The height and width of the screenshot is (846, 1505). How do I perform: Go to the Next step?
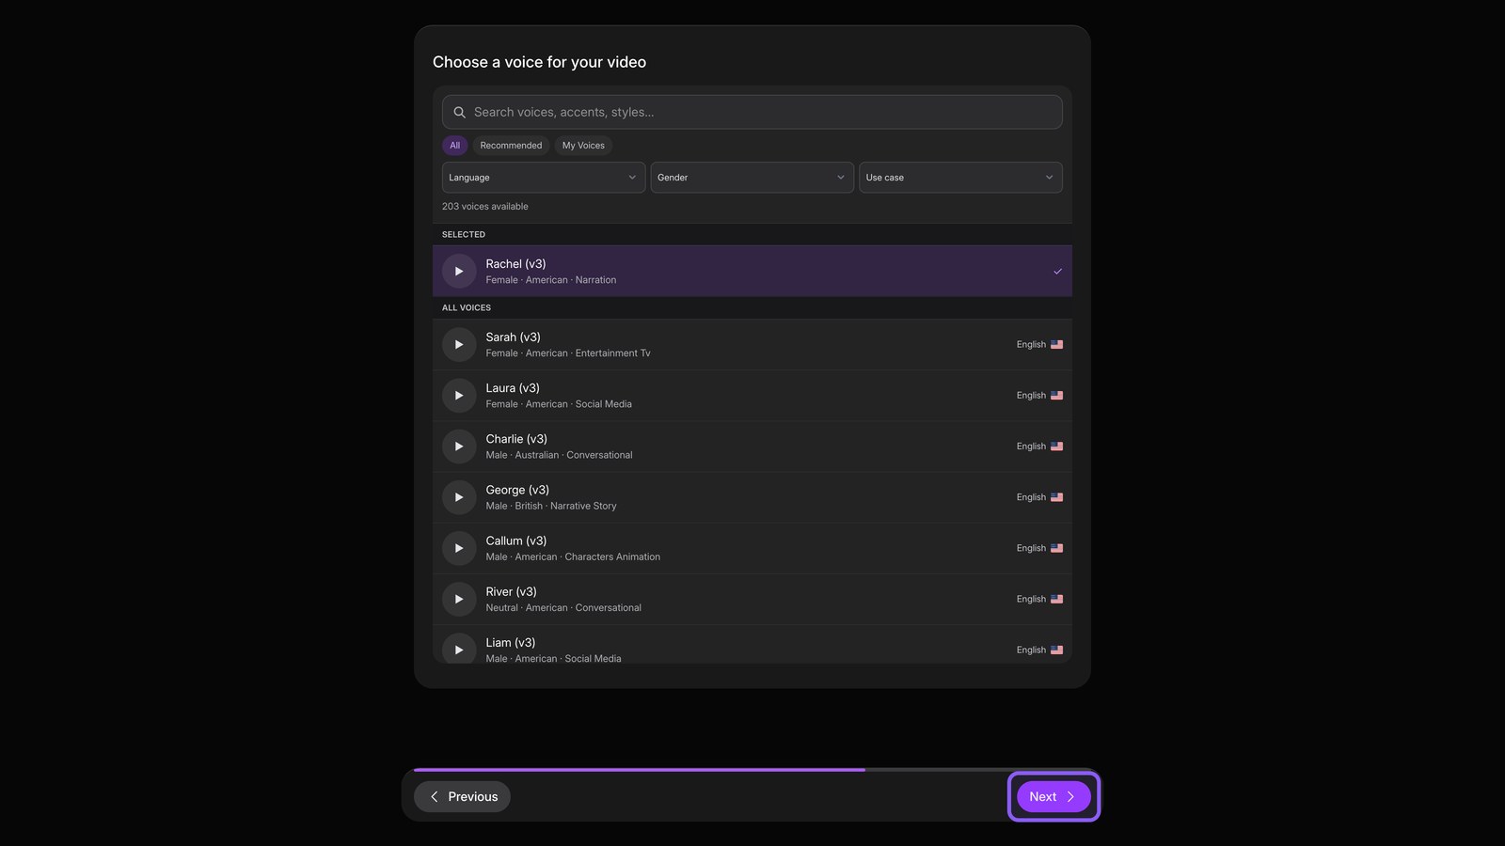pos(1053,796)
